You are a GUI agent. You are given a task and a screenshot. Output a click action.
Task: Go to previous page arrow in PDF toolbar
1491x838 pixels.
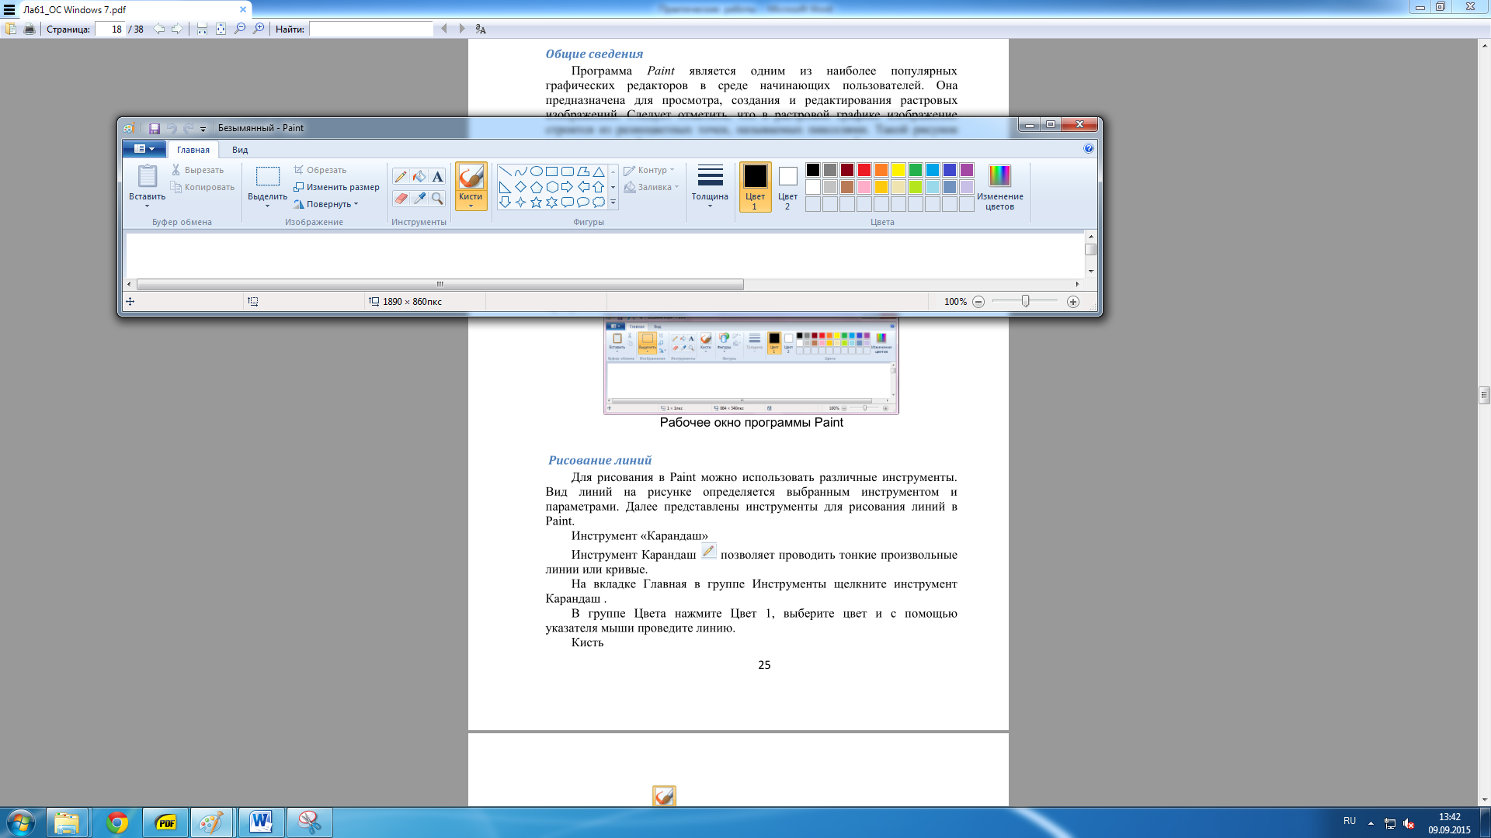click(x=159, y=29)
